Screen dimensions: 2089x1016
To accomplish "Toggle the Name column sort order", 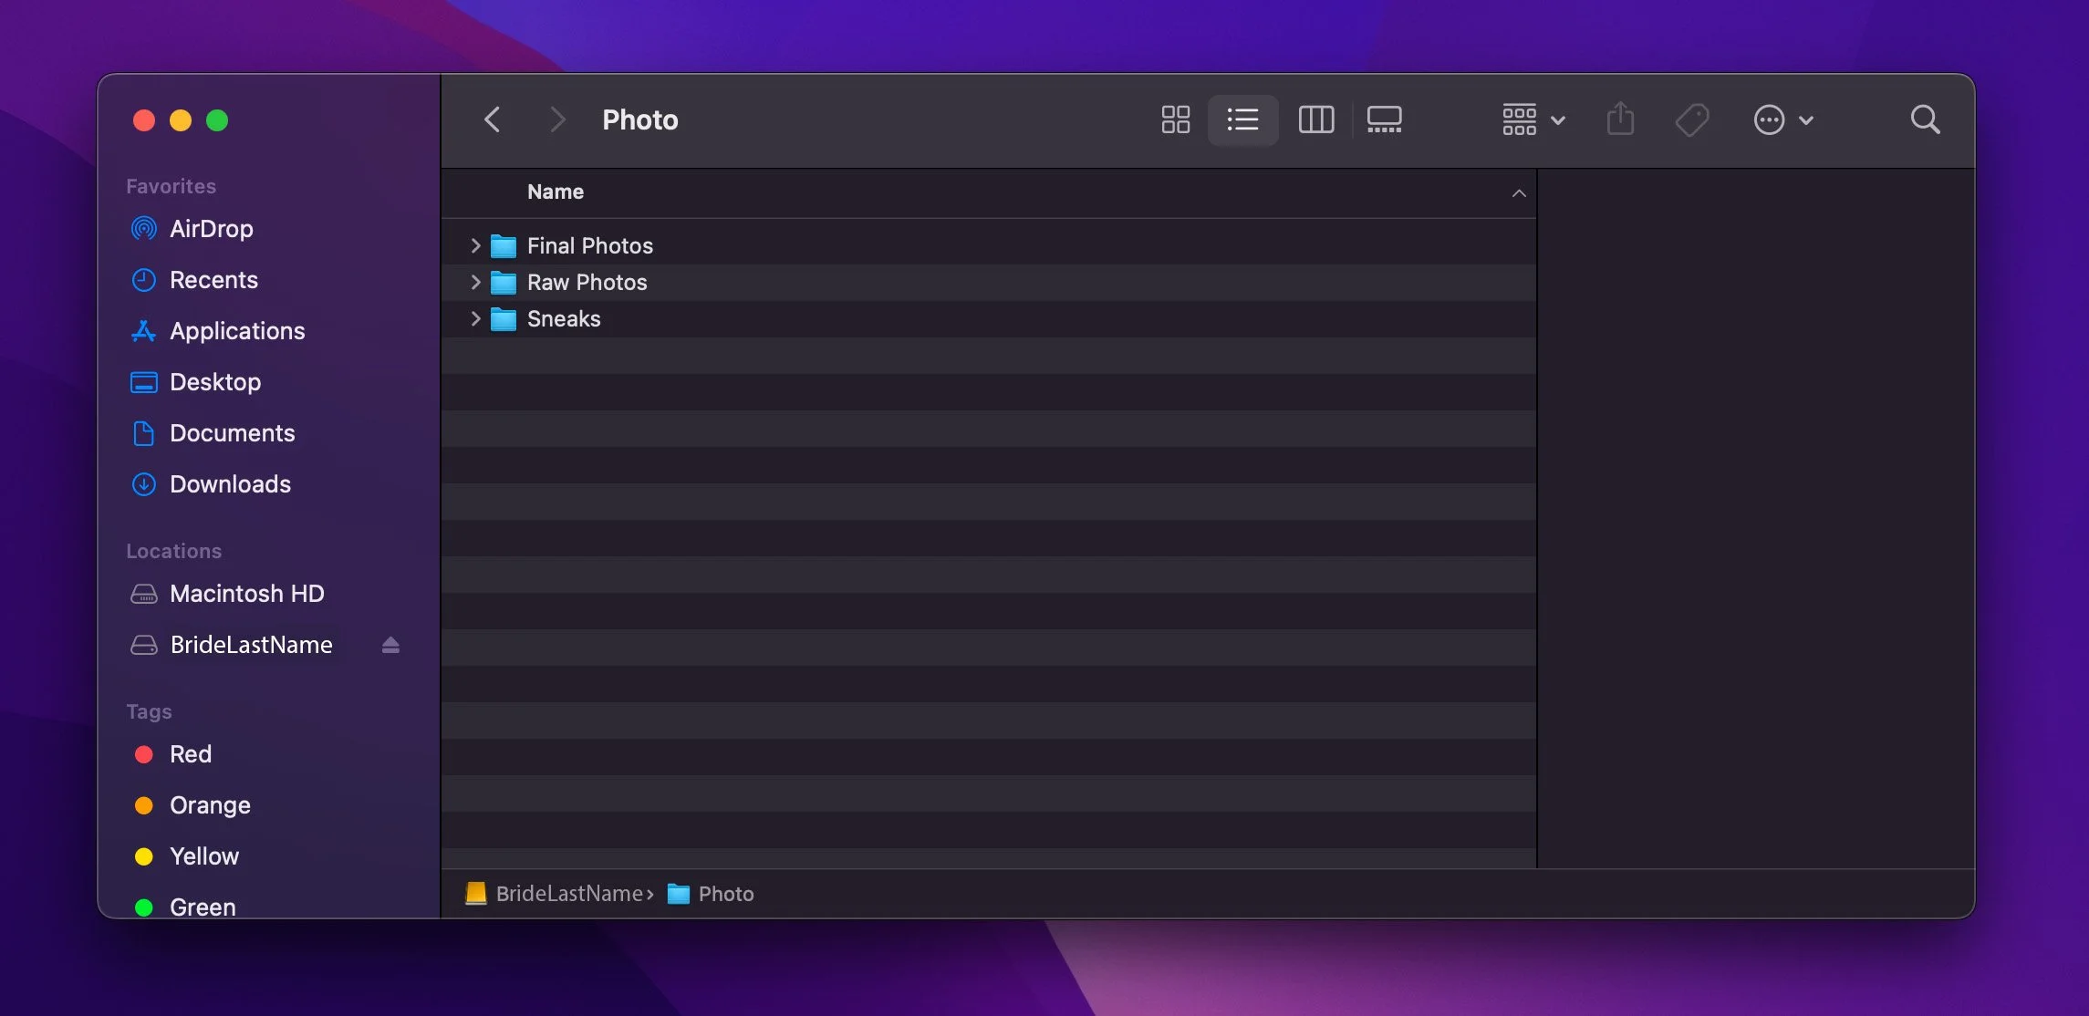I will click(555, 192).
